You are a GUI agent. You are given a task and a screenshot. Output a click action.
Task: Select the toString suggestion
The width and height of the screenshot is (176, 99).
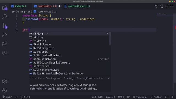(x=69, y=41)
